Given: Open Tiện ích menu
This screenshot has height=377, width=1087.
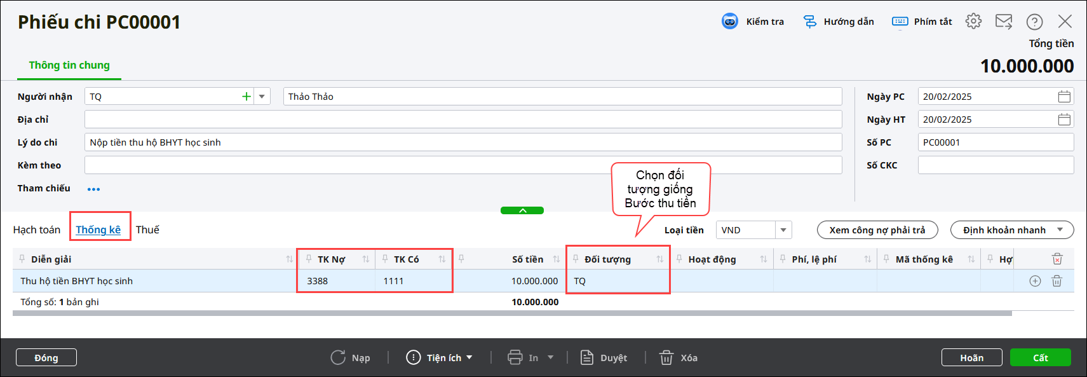Looking at the screenshot, I should 440,357.
